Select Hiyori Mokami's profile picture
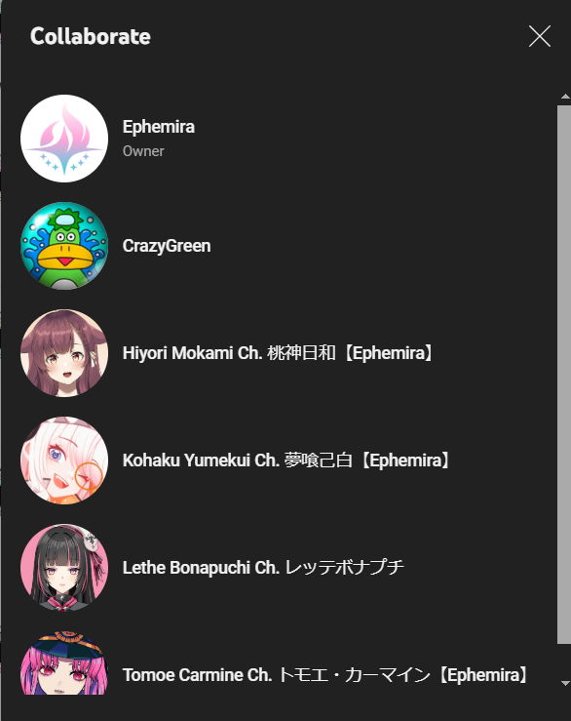The image size is (571, 721). coord(64,353)
